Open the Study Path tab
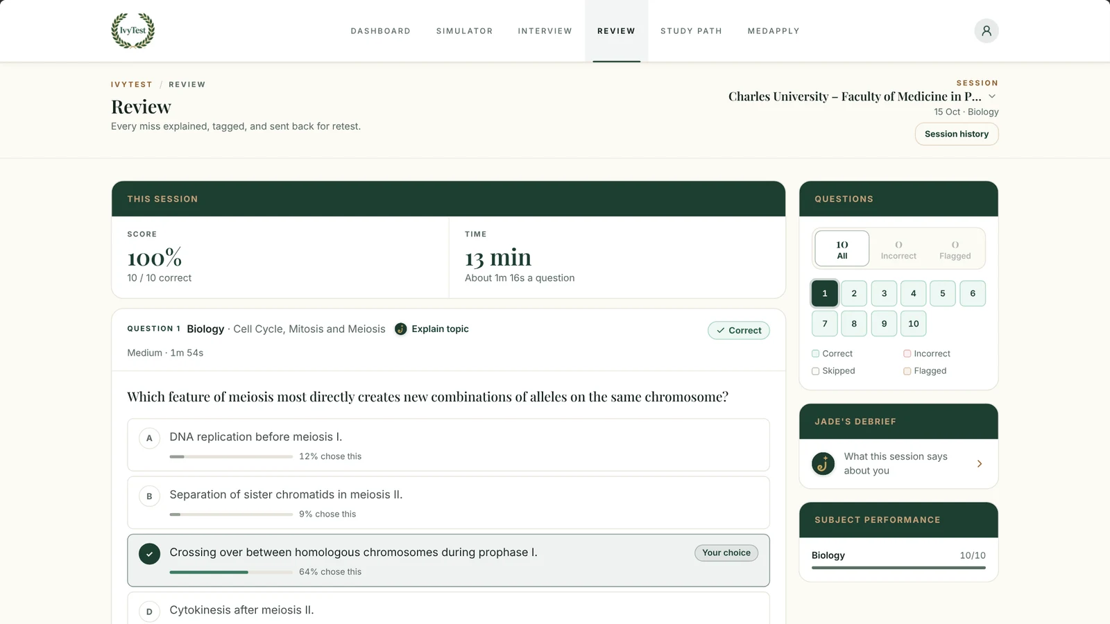 tap(691, 31)
